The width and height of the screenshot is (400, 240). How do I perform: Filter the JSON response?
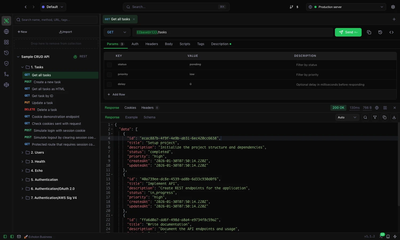(x=375, y=117)
